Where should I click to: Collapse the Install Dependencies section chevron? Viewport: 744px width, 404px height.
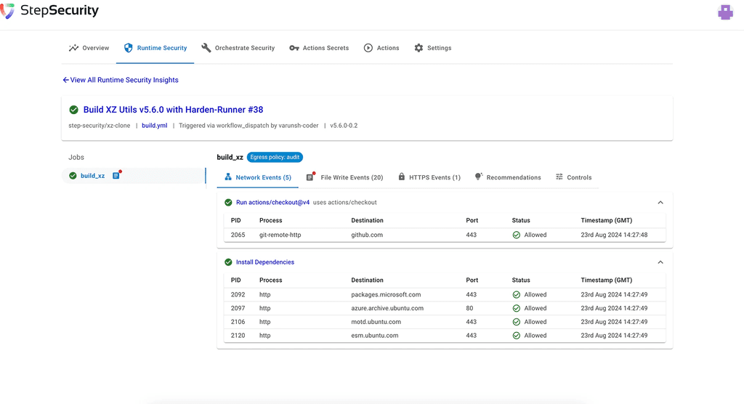(x=660, y=262)
